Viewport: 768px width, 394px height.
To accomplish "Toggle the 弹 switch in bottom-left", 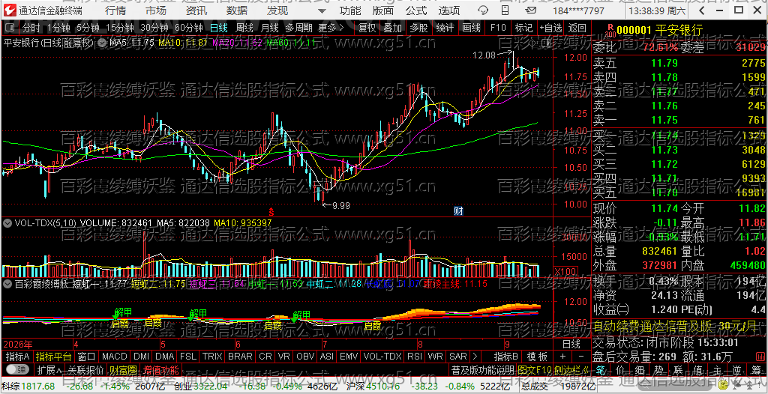I will [17, 369].
